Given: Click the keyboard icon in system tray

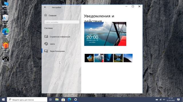Looking at the screenshot, I should (x=157, y=99).
